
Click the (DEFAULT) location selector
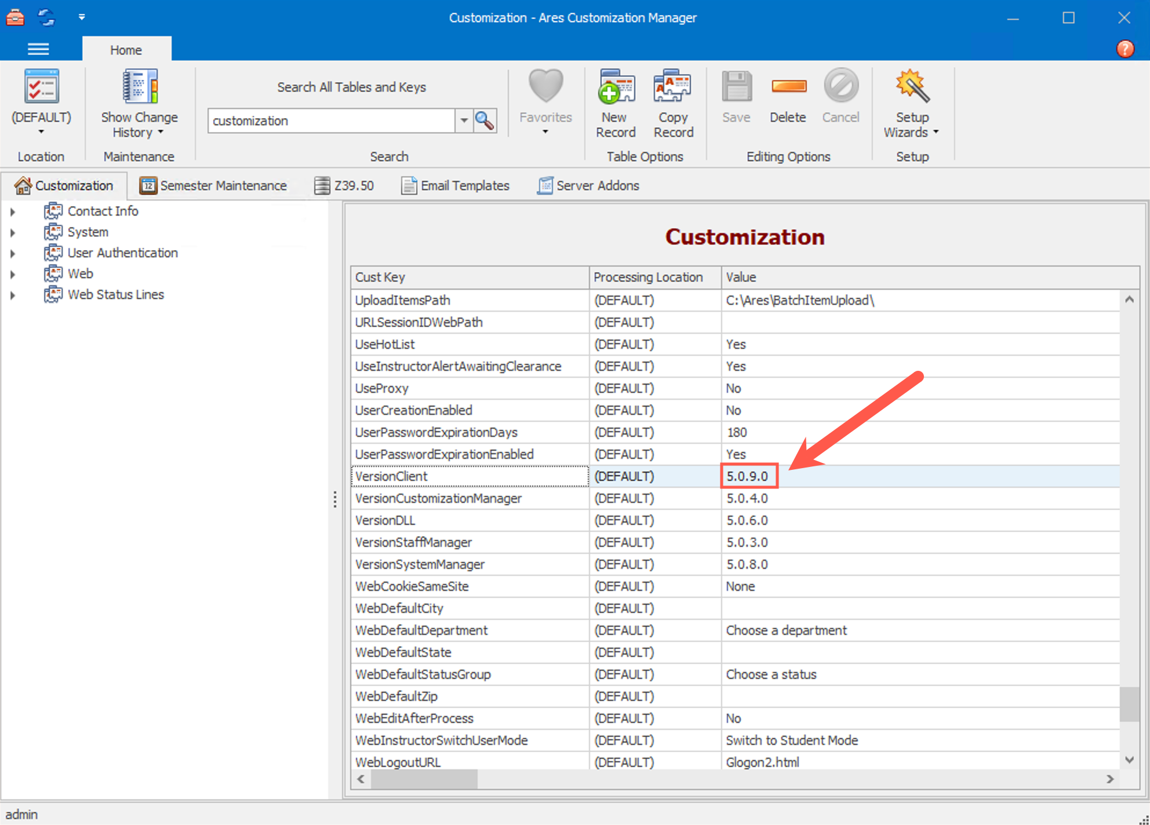41,101
